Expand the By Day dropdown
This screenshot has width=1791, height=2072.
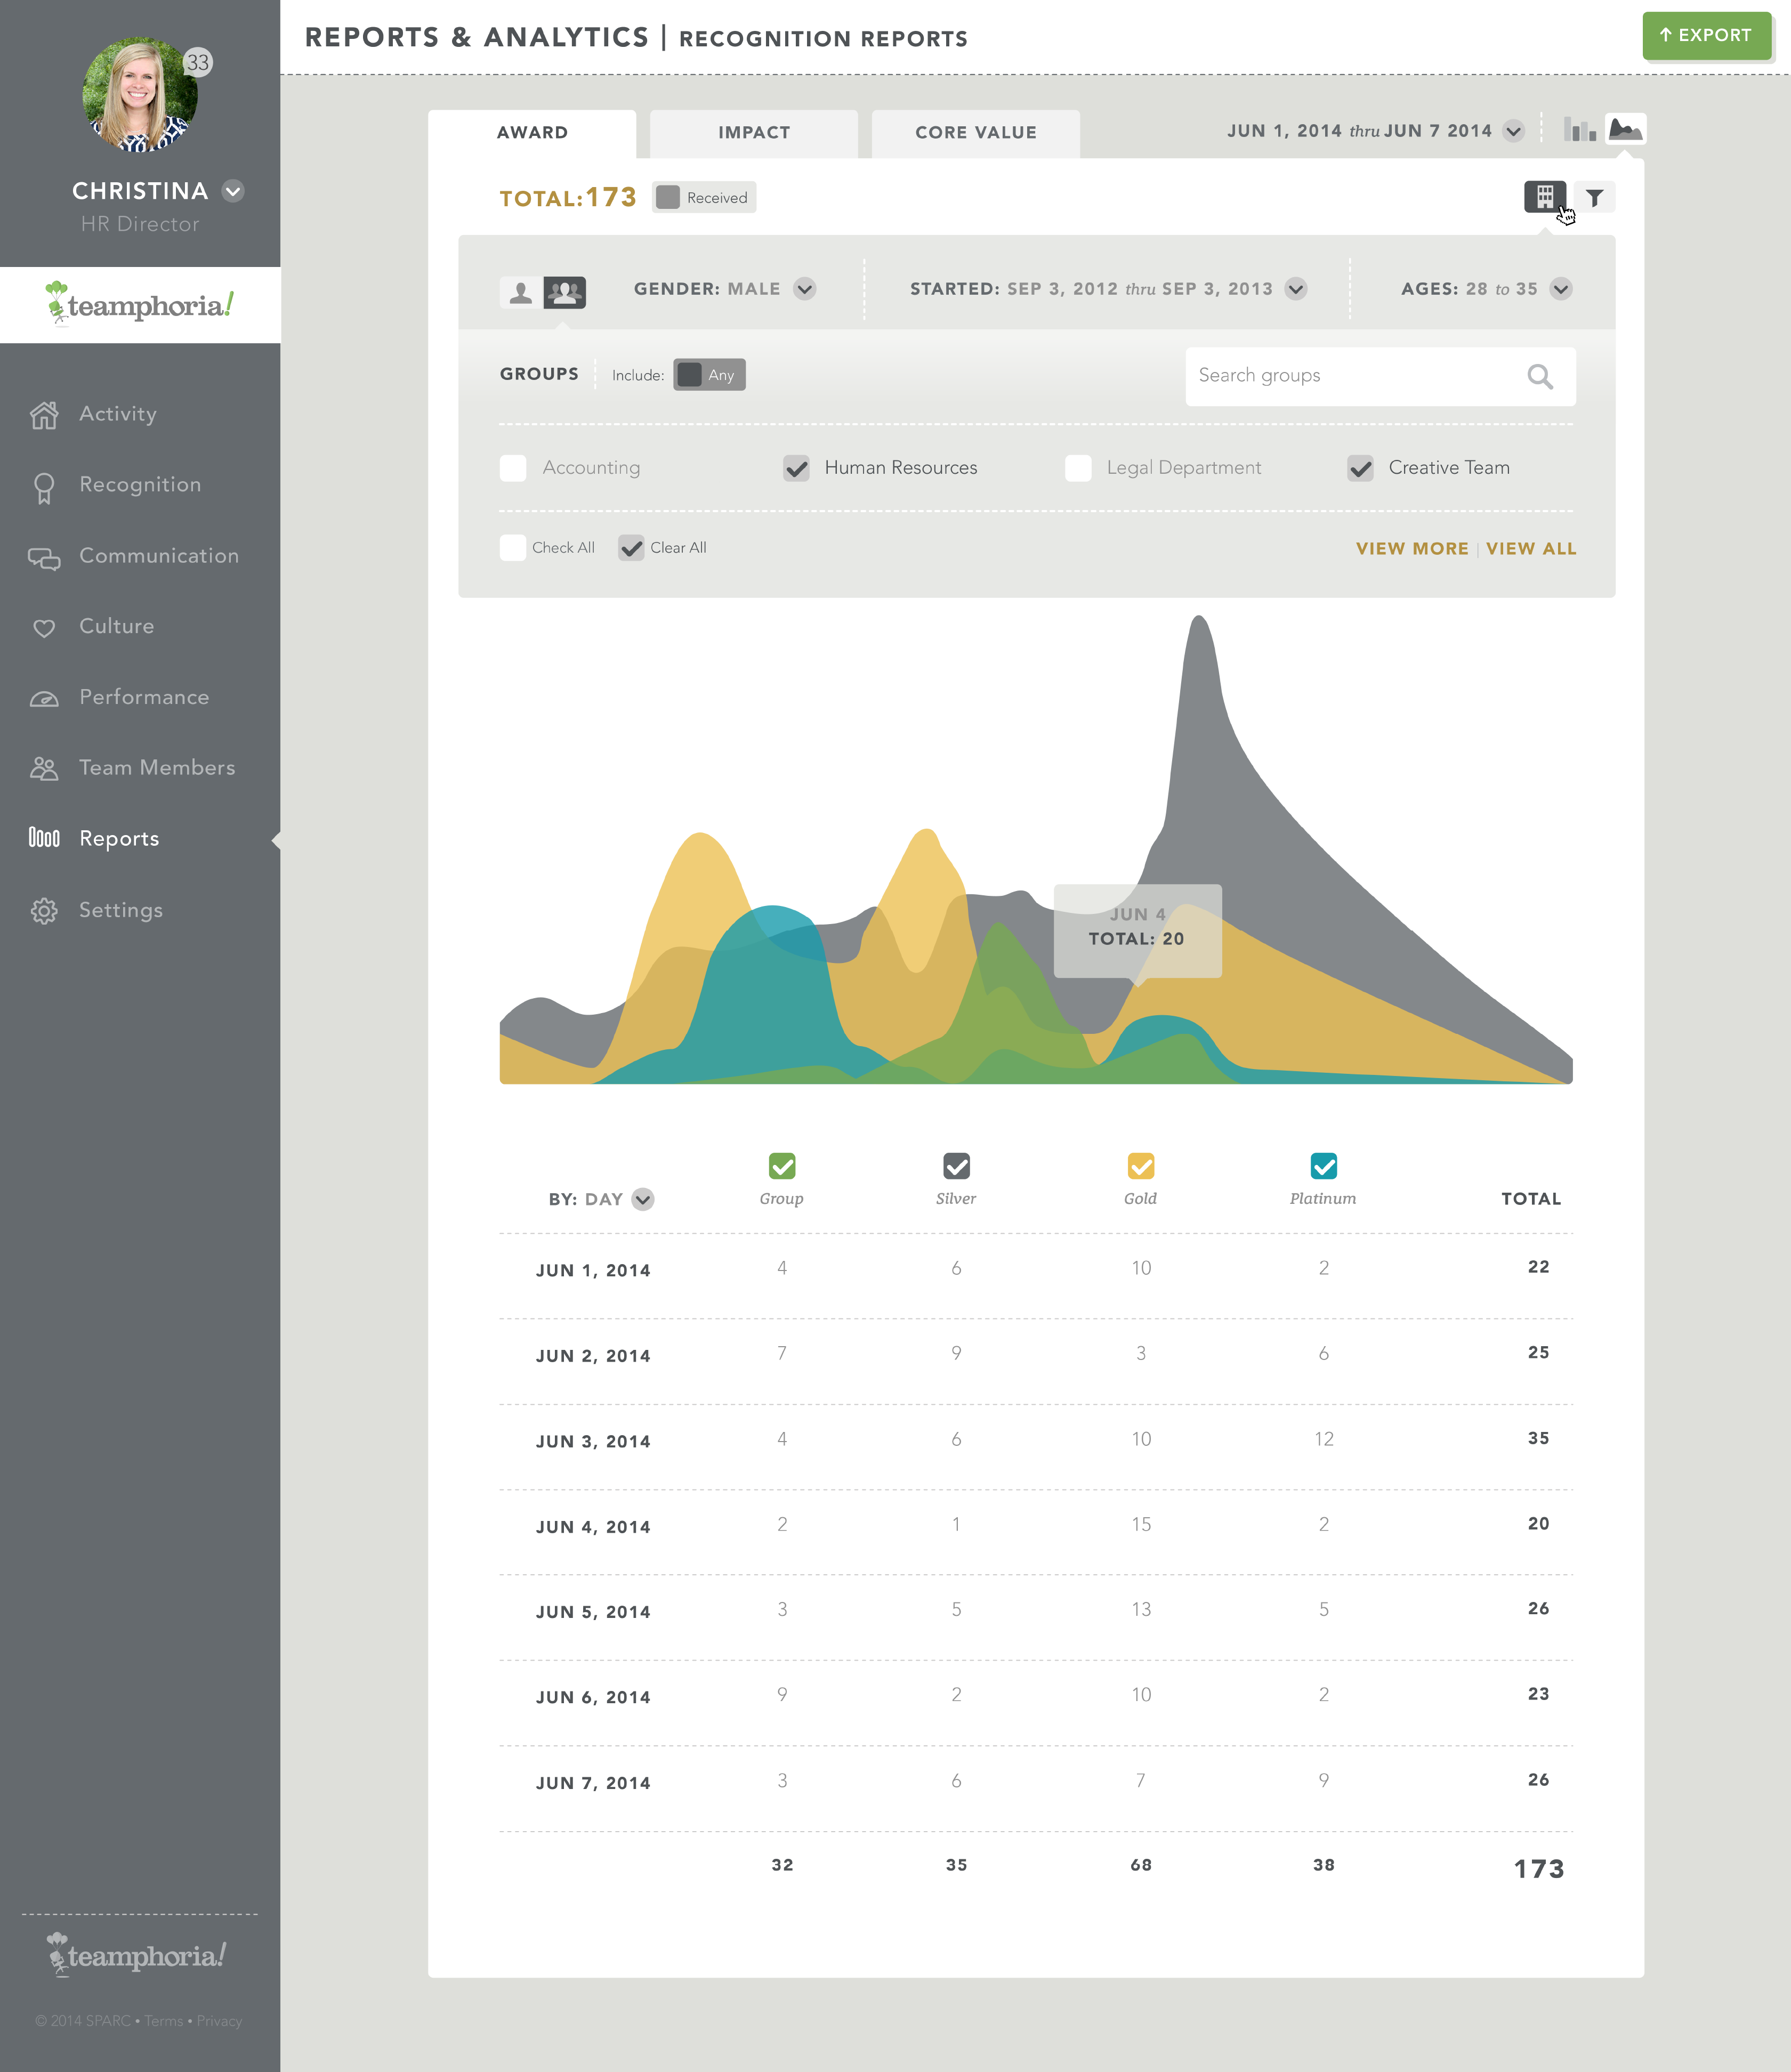coord(643,1199)
